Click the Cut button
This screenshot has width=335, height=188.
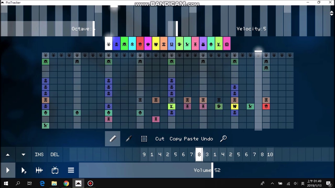tap(160, 139)
